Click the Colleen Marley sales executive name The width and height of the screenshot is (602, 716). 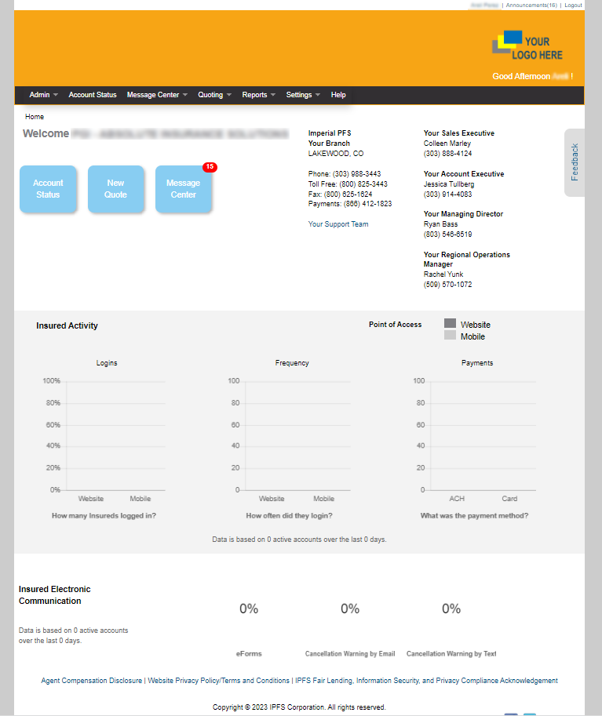coord(447,144)
